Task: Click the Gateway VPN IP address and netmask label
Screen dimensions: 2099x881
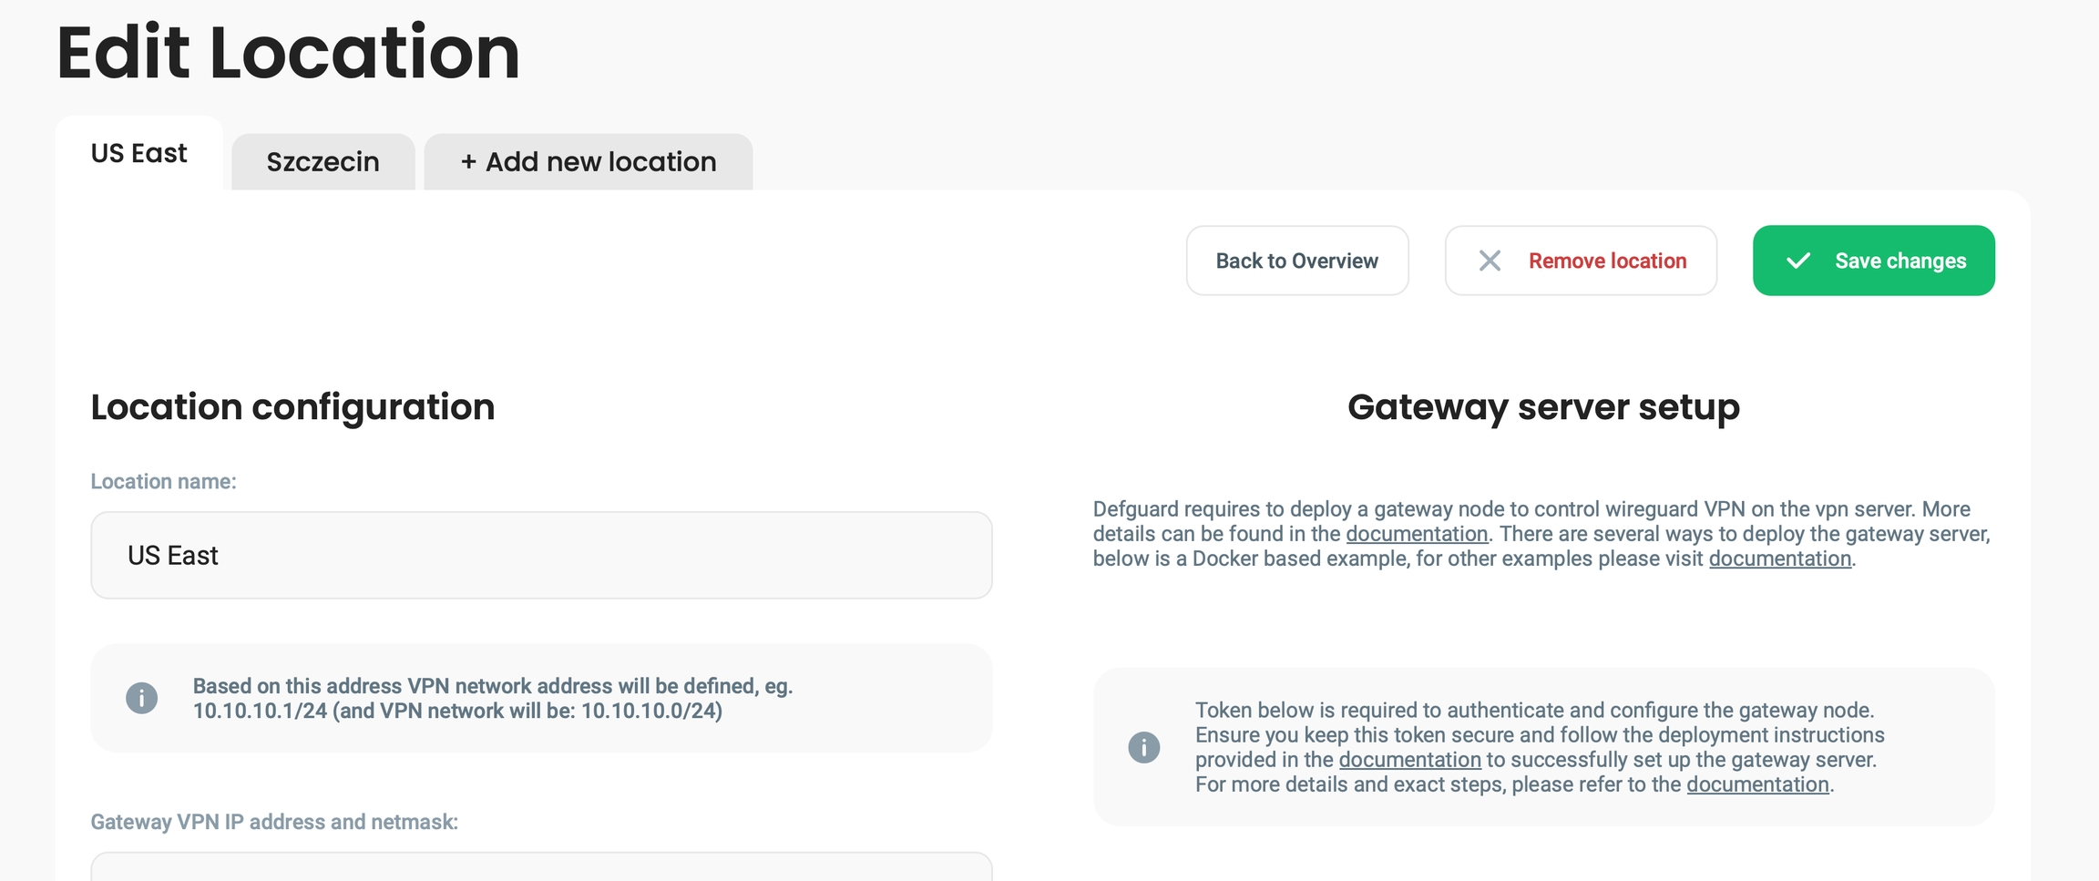Action: pyautogui.click(x=273, y=822)
